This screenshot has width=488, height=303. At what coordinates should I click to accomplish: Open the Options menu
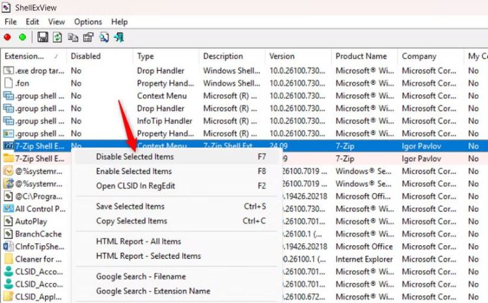pos(88,21)
